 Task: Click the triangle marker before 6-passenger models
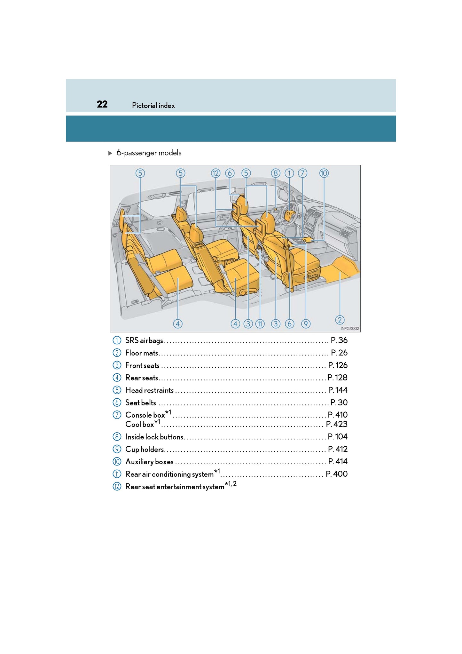pos(110,153)
